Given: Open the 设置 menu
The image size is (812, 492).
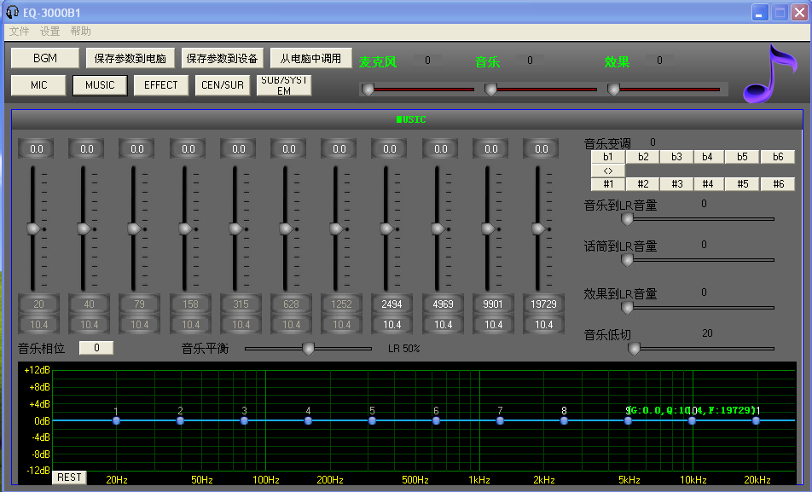Looking at the screenshot, I should (x=49, y=32).
